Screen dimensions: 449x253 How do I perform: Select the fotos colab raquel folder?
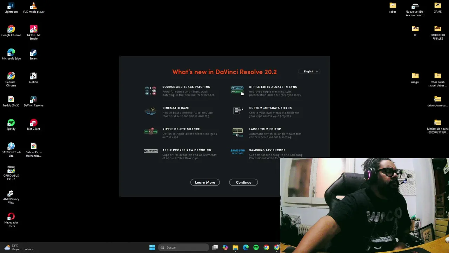point(438,79)
